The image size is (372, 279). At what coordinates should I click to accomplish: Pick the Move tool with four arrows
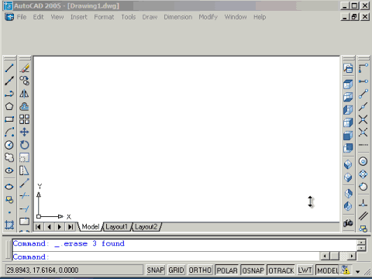coord(25,132)
